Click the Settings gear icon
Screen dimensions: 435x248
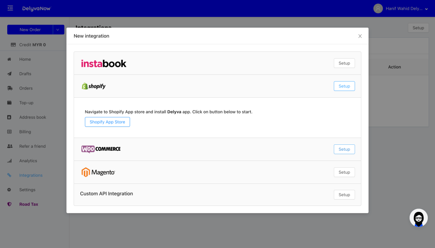9,190
